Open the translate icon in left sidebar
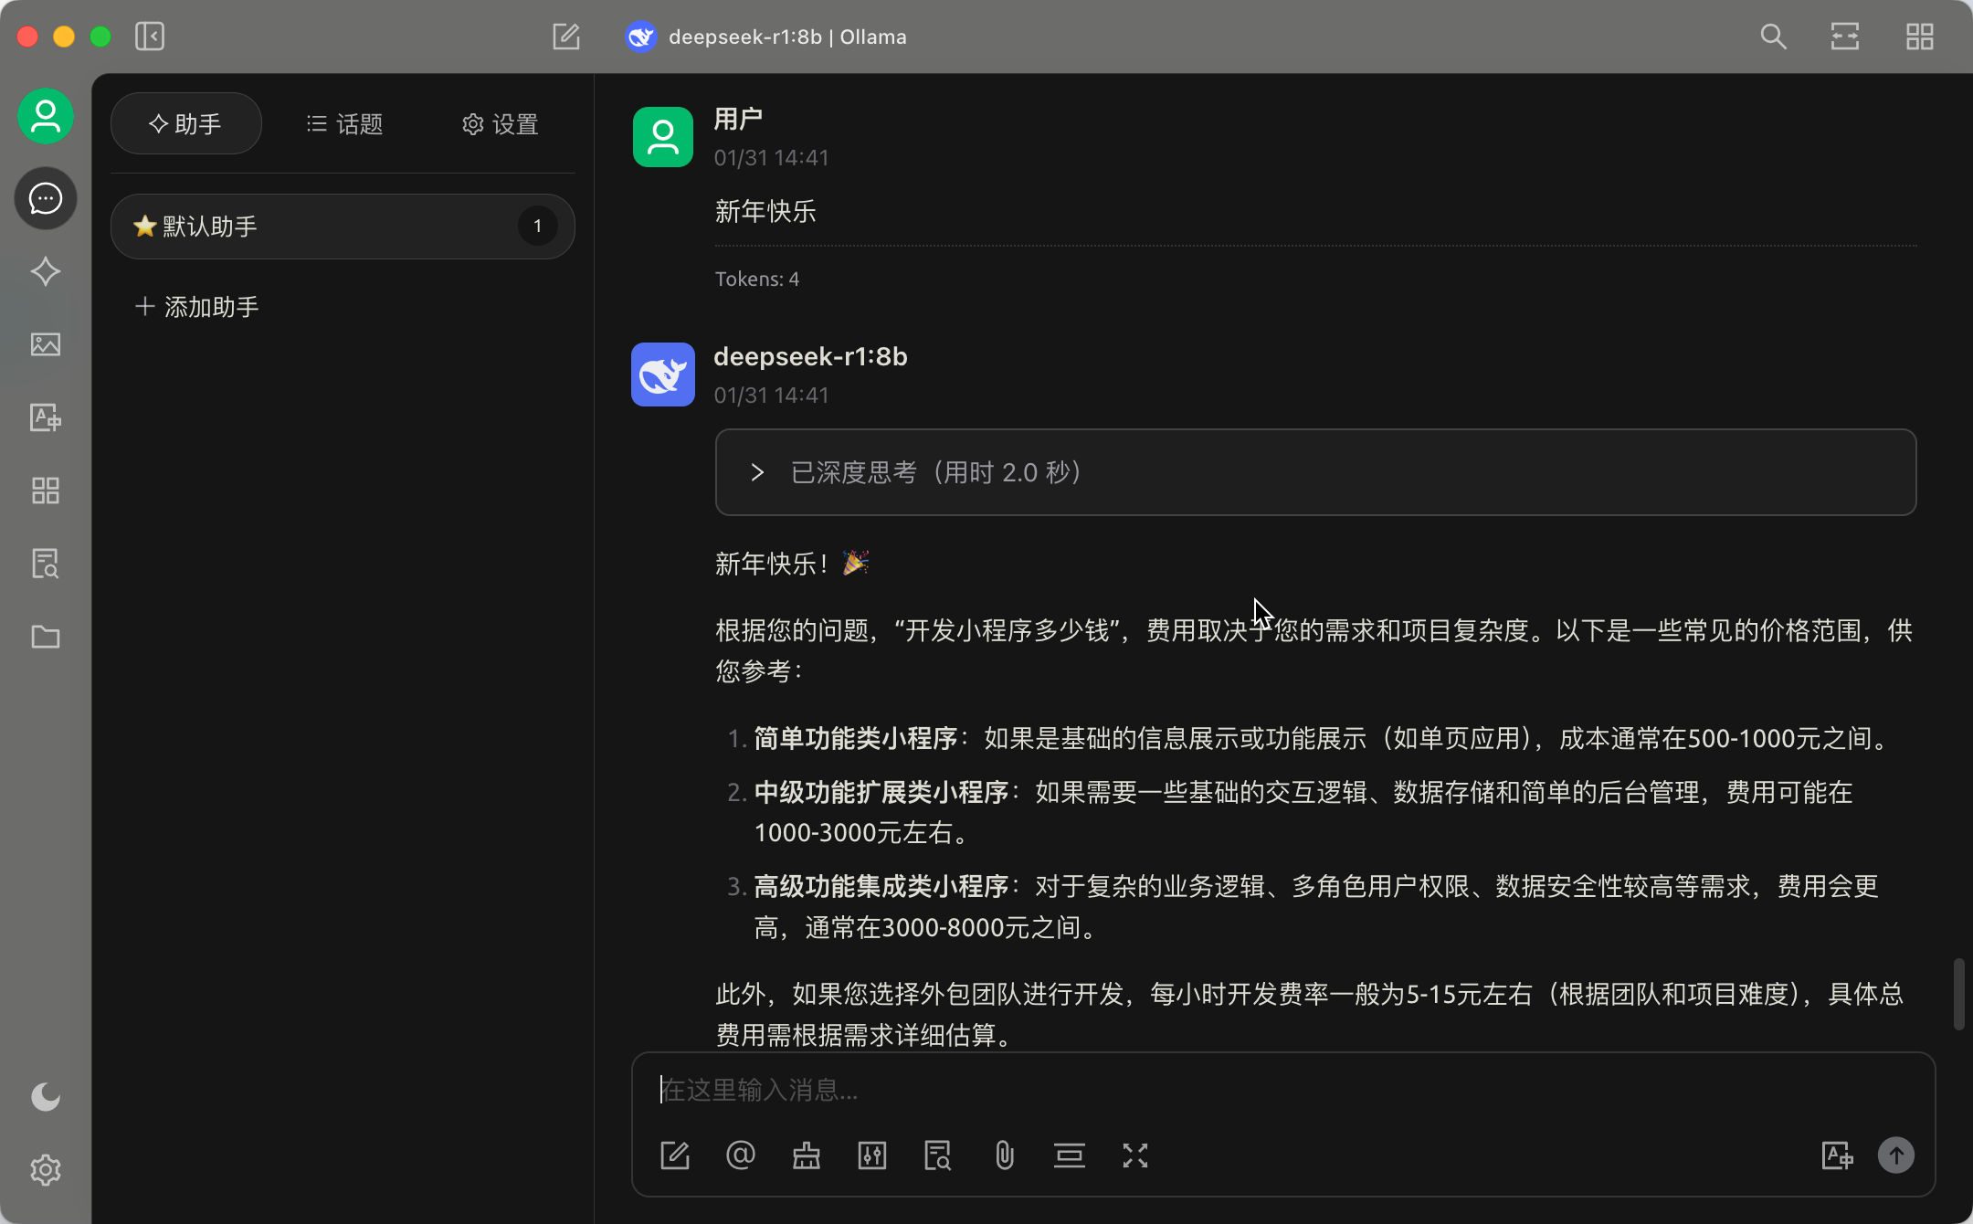 (x=46, y=417)
